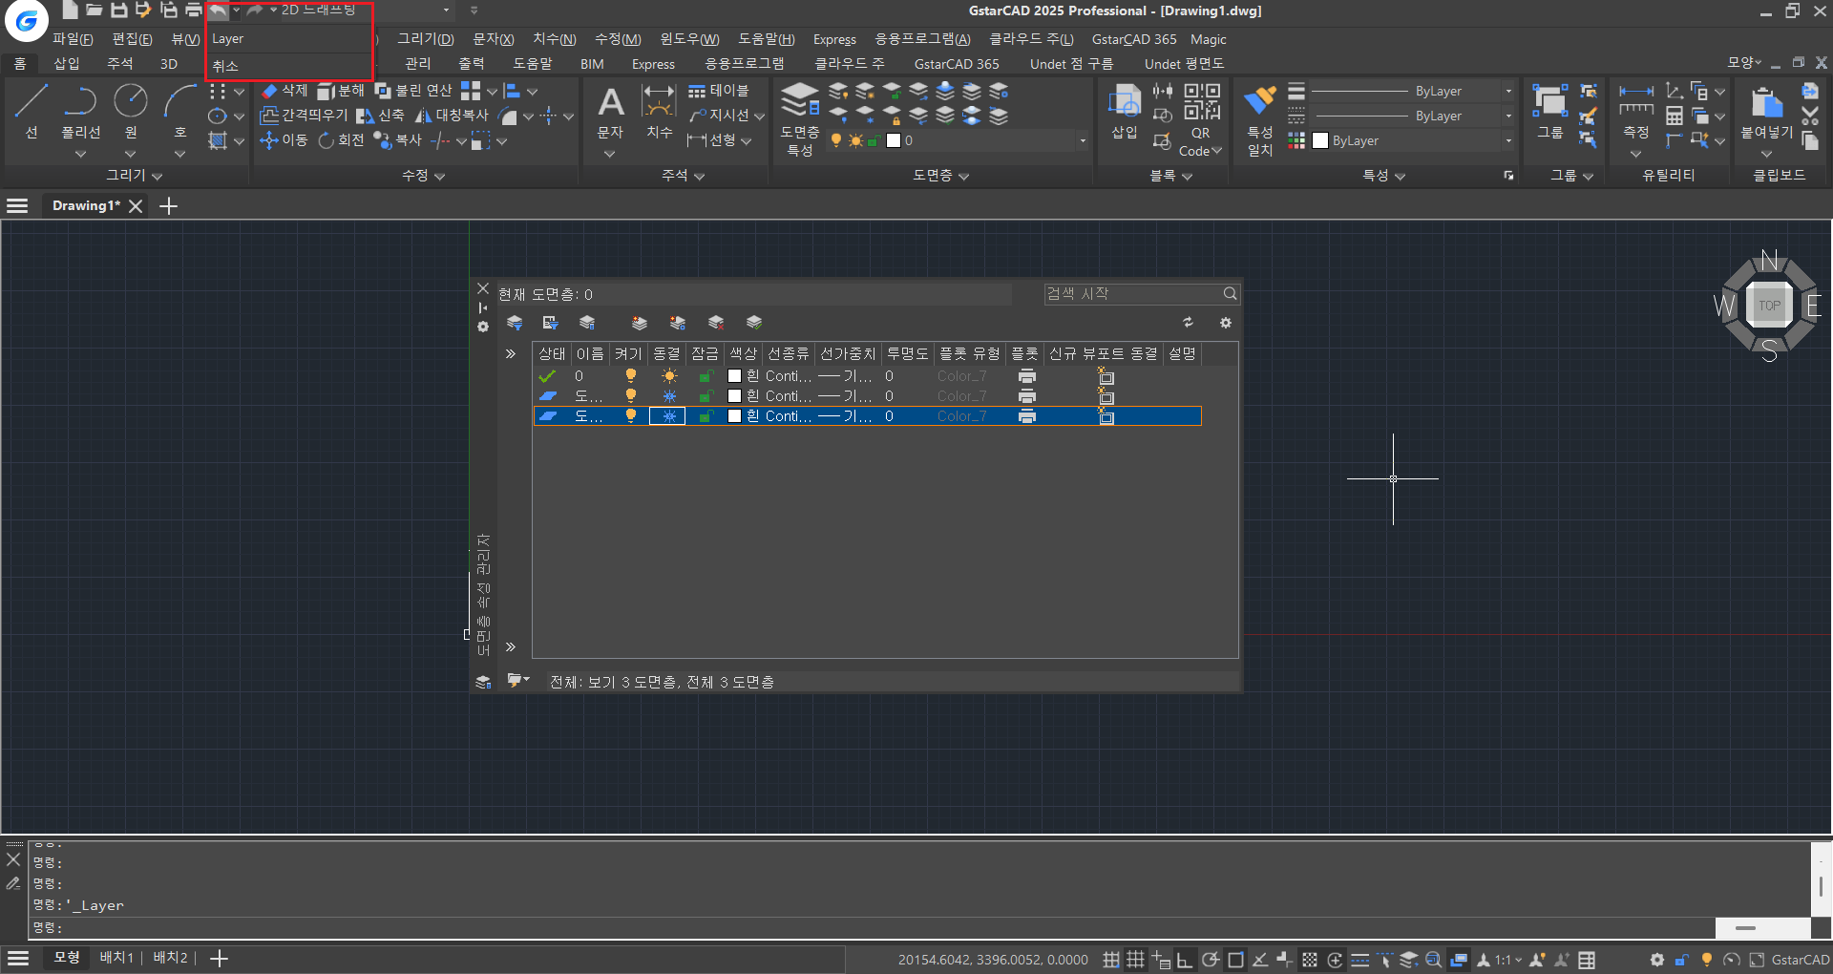Screen dimensions: 1833x974
Task: Toggle plot printer icon for layer 0
Action: [1027, 376]
